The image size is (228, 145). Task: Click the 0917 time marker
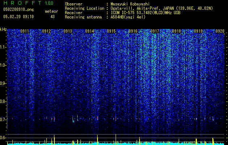(155, 31)
